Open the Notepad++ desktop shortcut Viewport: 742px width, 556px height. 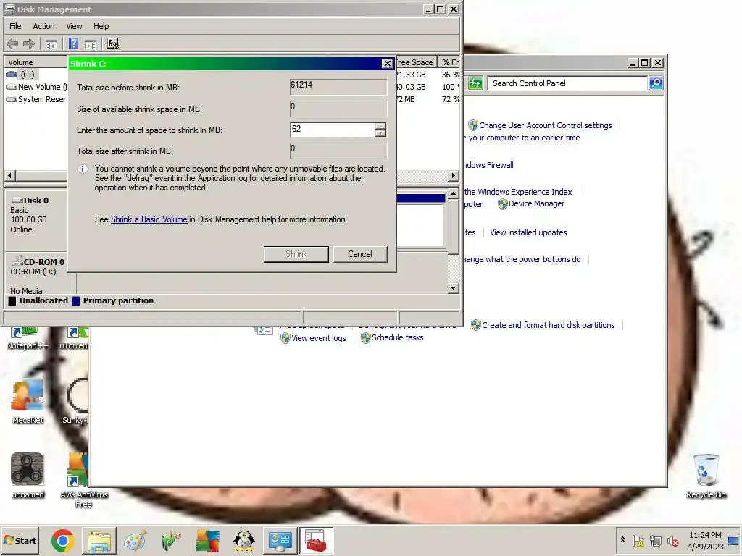(x=28, y=338)
